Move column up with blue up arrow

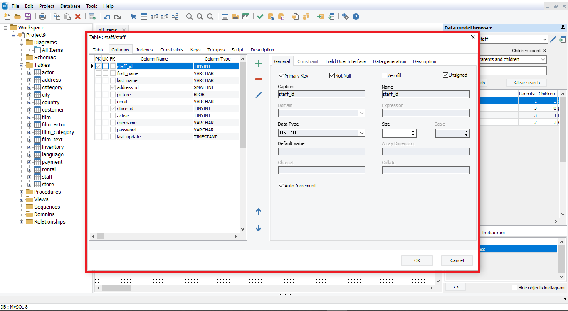258,211
